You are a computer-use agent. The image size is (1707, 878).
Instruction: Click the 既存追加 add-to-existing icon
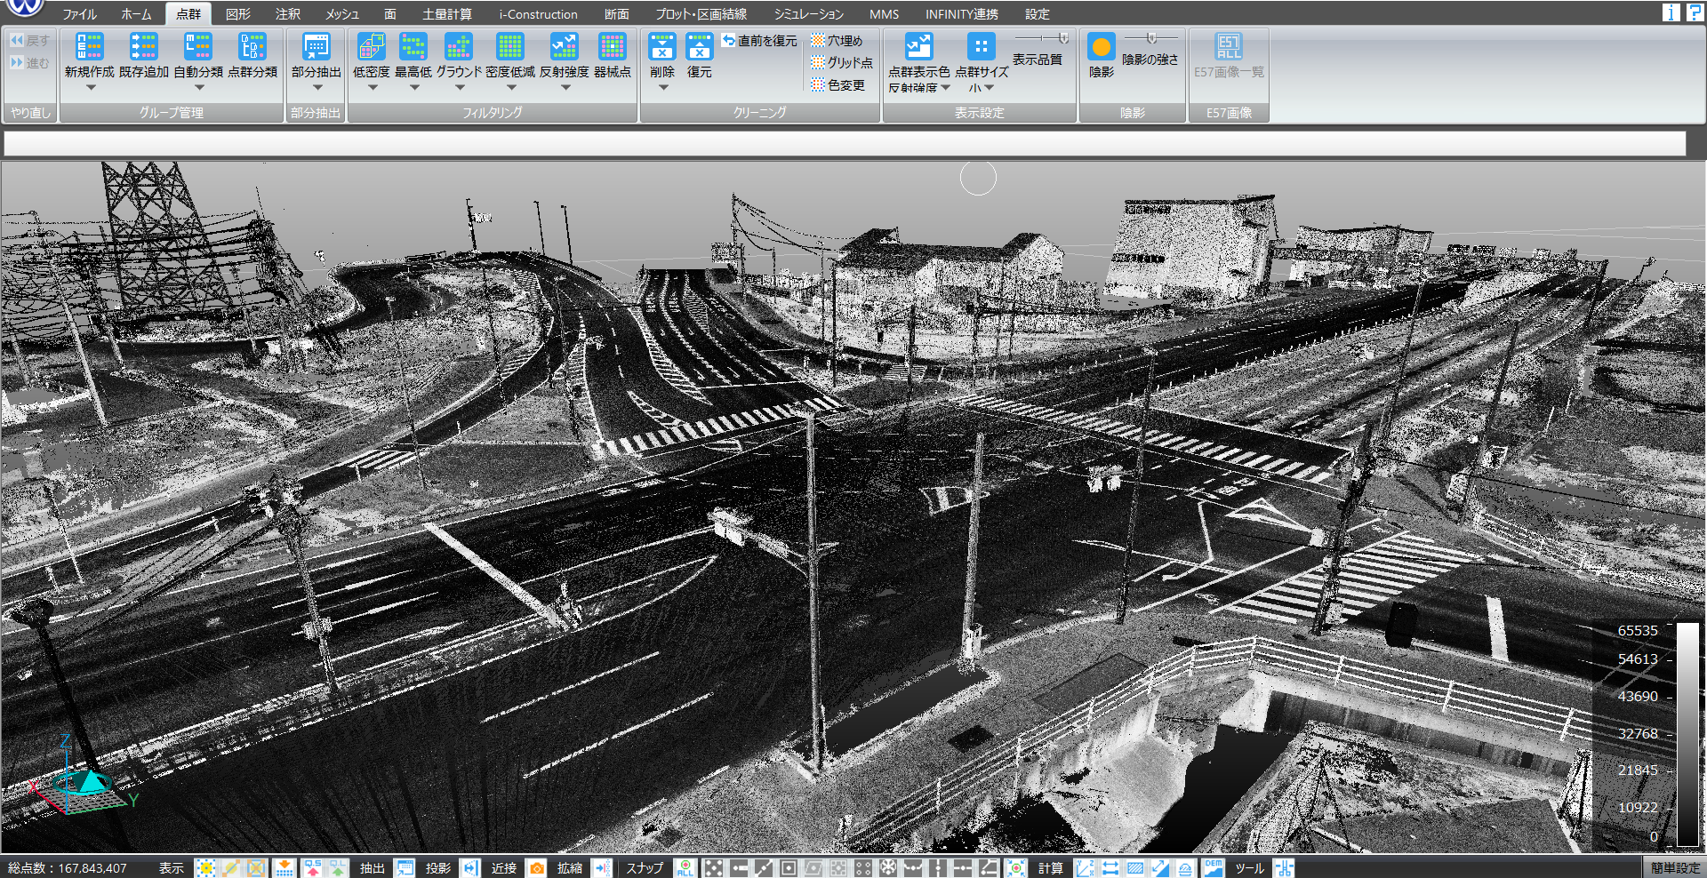click(x=143, y=47)
